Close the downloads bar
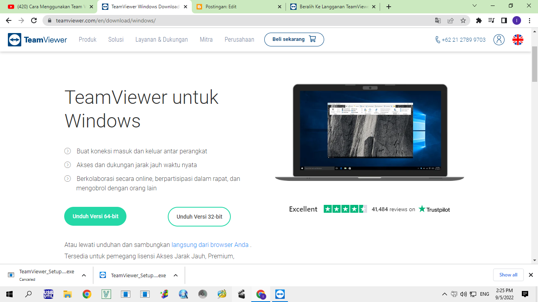Viewport: 538px width, 302px height. point(531,275)
